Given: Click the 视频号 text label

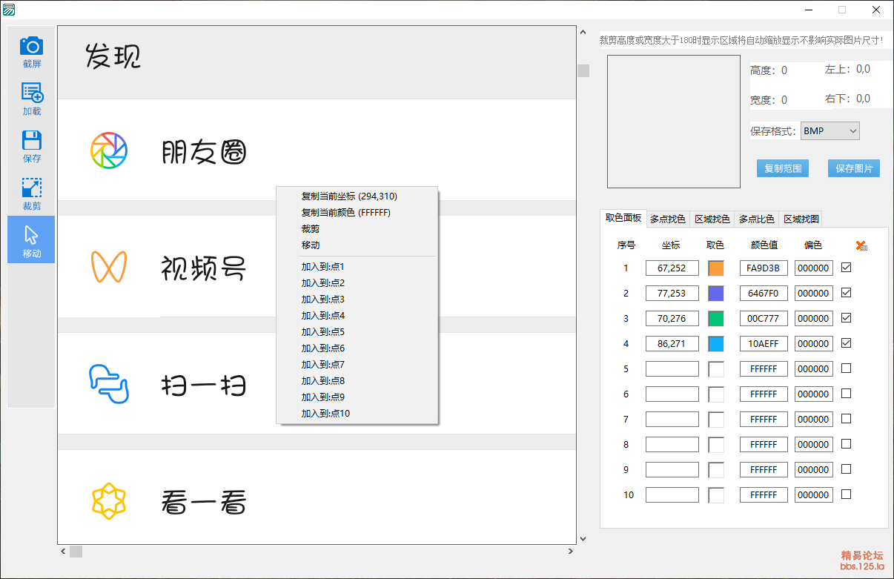Looking at the screenshot, I should [x=204, y=268].
